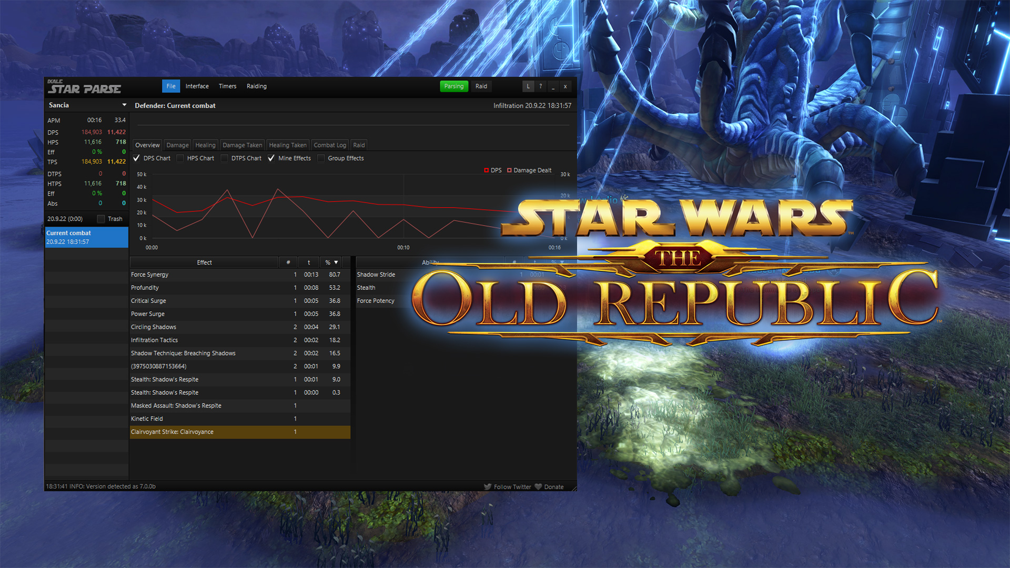The width and height of the screenshot is (1010, 568).
Task: Tick the Trash checkbox
Action: 101,219
